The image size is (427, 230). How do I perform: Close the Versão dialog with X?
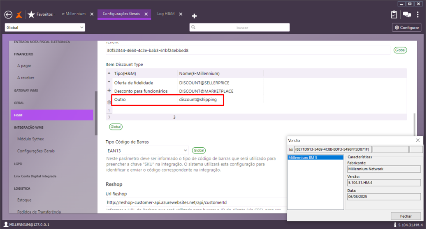click(x=418, y=140)
